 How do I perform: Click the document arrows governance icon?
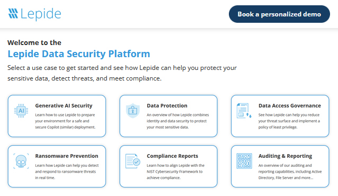pos(244,111)
